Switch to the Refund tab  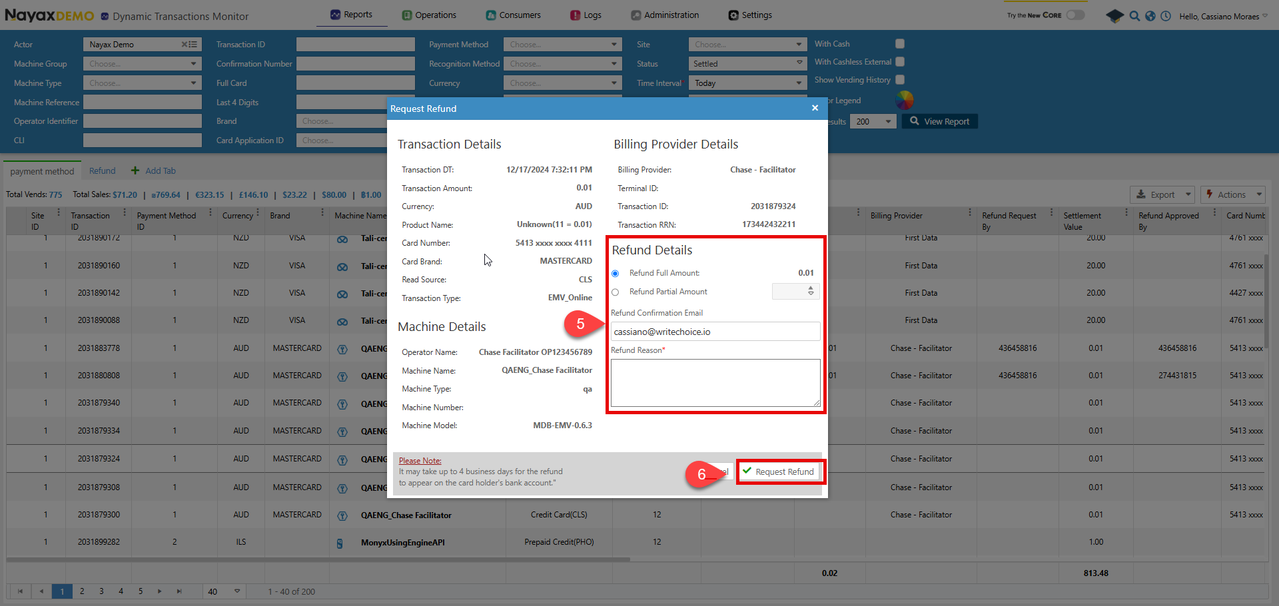click(103, 171)
